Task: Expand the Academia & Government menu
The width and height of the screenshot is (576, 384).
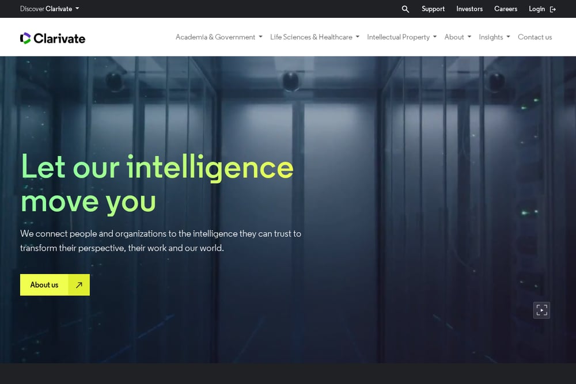Action: (219, 37)
